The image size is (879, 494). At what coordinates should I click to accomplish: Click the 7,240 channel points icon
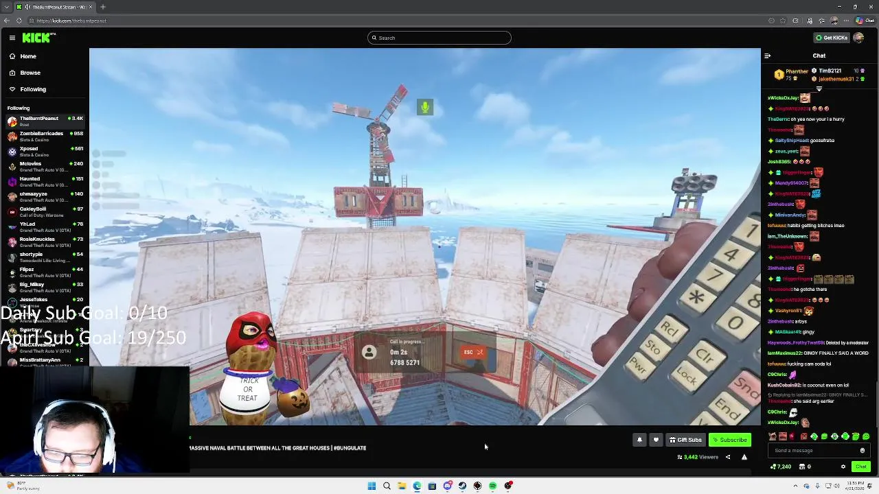click(x=781, y=467)
